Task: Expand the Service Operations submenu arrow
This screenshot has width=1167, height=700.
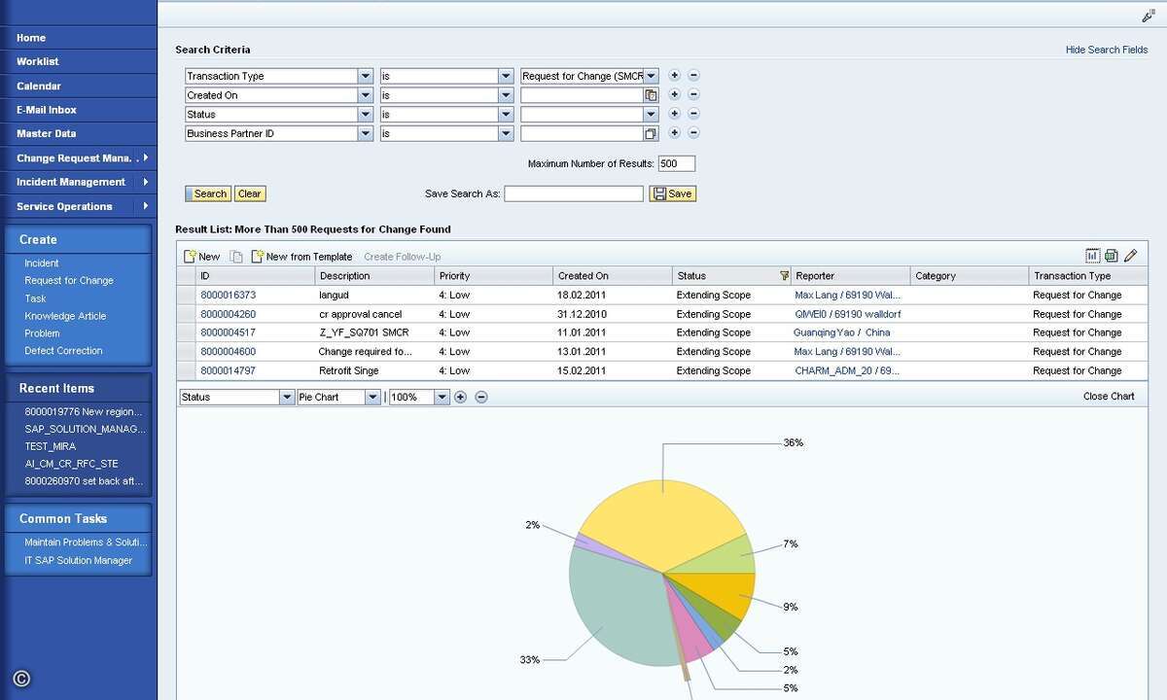Action: click(145, 206)
